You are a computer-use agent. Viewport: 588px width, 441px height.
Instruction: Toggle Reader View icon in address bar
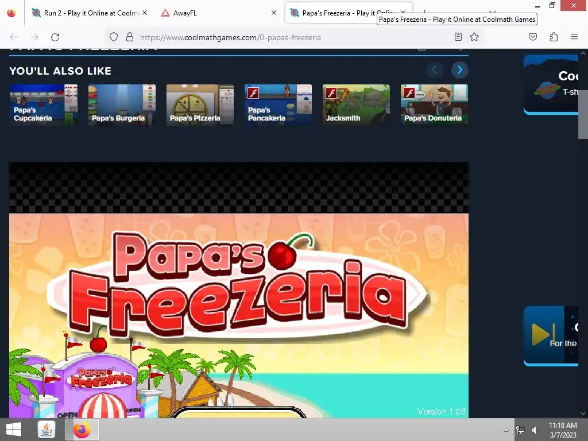pos(458,37)
